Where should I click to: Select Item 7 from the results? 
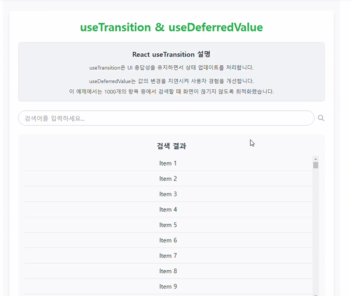pos(168,255)
